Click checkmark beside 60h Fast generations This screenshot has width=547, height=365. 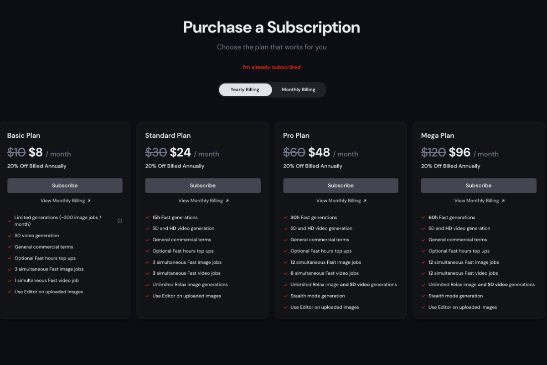(x=423, y=218)
